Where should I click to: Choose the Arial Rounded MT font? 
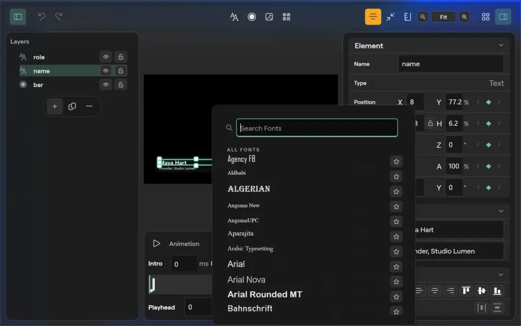pyautogui.click(x=265, y=294)
